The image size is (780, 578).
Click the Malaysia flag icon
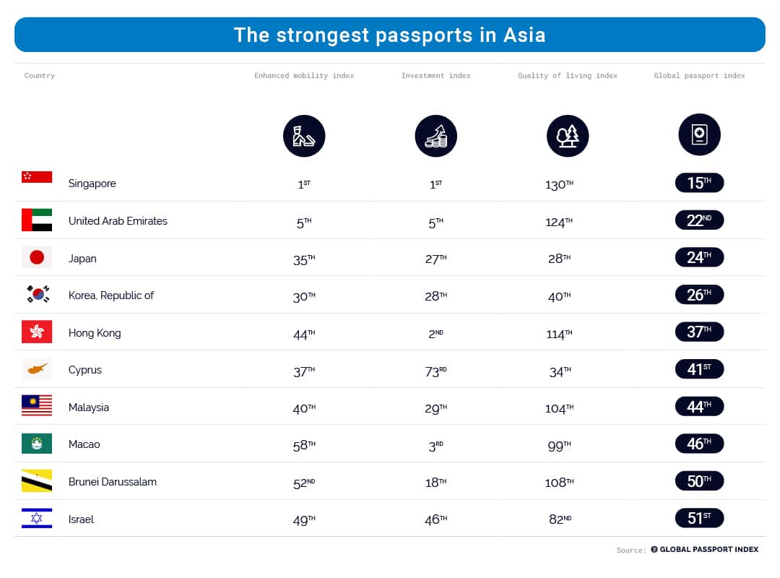click(37, 406)
